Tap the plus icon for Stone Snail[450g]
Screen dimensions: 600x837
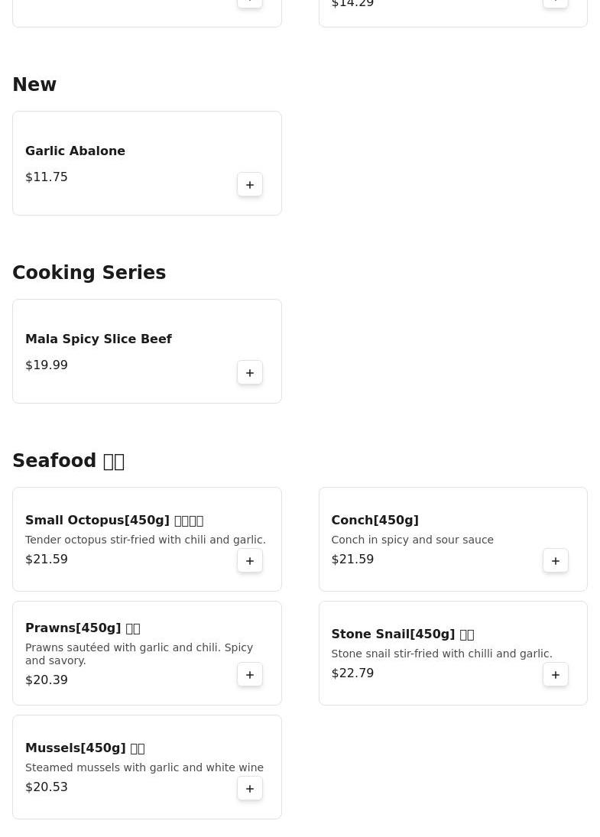[x=556, y=675]
